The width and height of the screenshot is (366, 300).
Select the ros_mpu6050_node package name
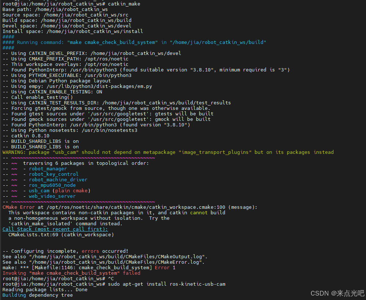[52, 185]
